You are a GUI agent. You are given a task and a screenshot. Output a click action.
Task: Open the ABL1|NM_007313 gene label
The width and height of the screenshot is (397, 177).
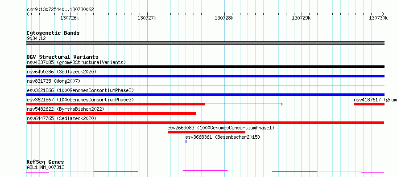click(x=45, y=167)
